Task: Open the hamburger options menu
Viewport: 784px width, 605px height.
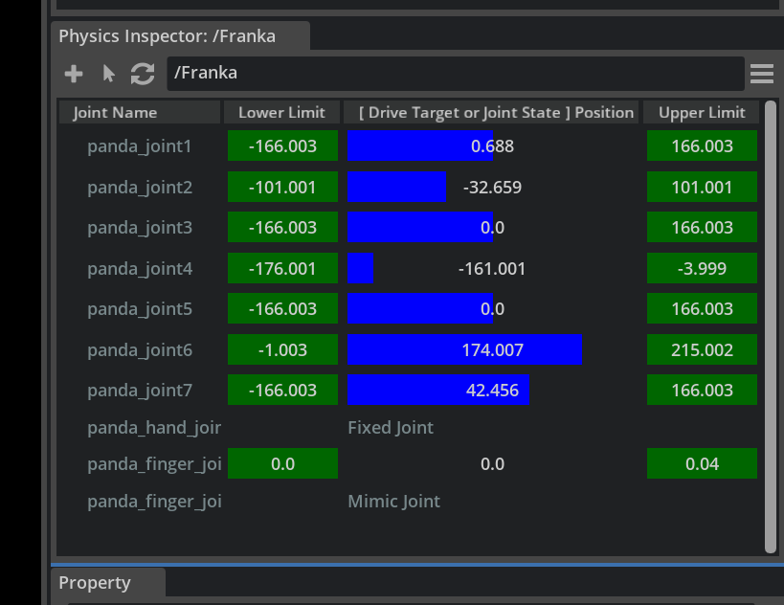Action: point(761,74)
